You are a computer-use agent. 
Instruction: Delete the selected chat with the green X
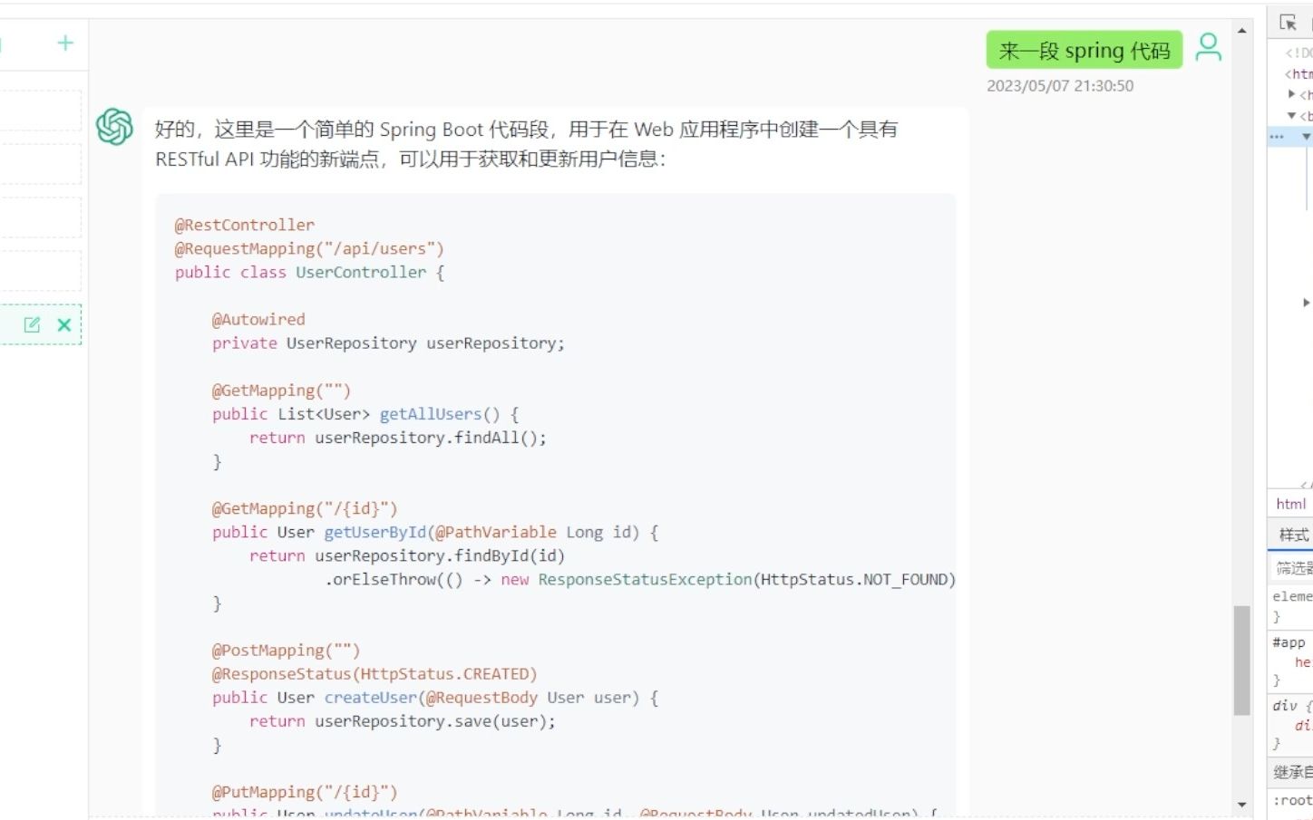tap(64, 324)
